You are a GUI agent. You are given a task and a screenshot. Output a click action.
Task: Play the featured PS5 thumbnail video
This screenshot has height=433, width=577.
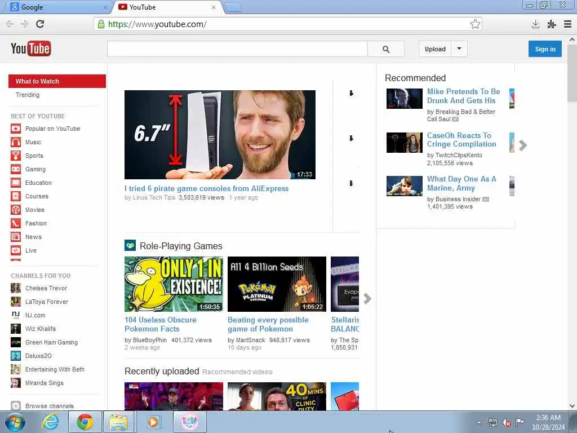point(220,135)
